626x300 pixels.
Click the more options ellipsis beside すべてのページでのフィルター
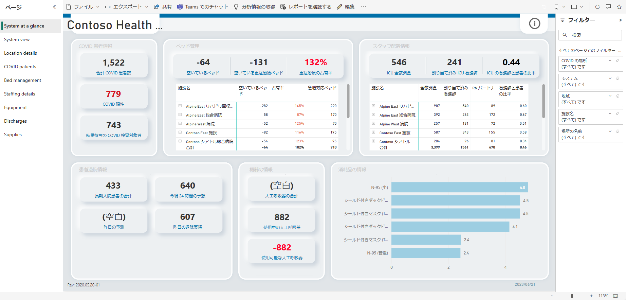point(620,51)
